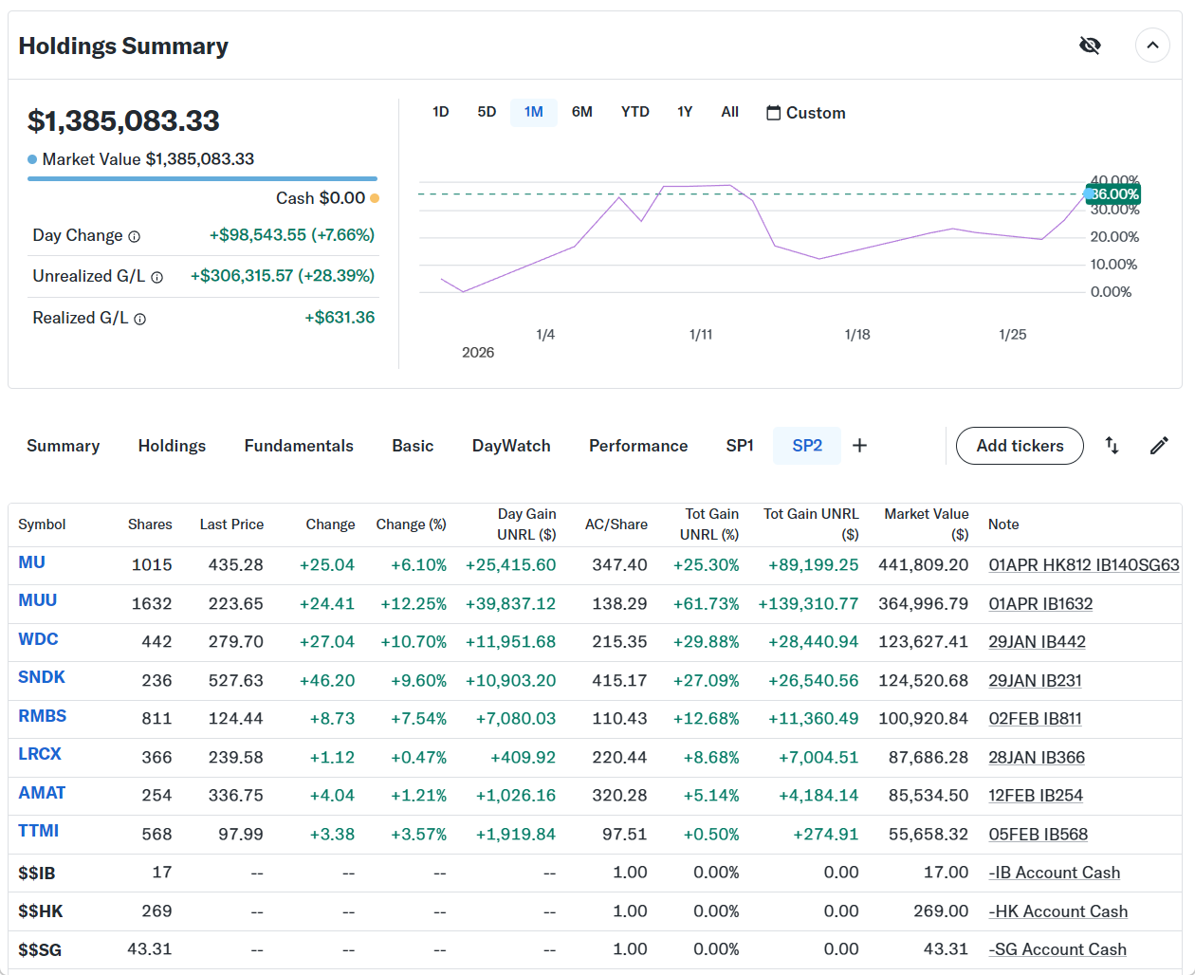Select the 6M chart range
This screenshot has width=1195, height=975.
(581, 112)
